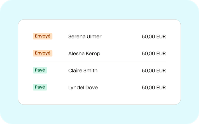Screen dimensions: 199x124
Task: Click the EUR currency label on Claire Smith's row
Action: [x=161, y=71]
